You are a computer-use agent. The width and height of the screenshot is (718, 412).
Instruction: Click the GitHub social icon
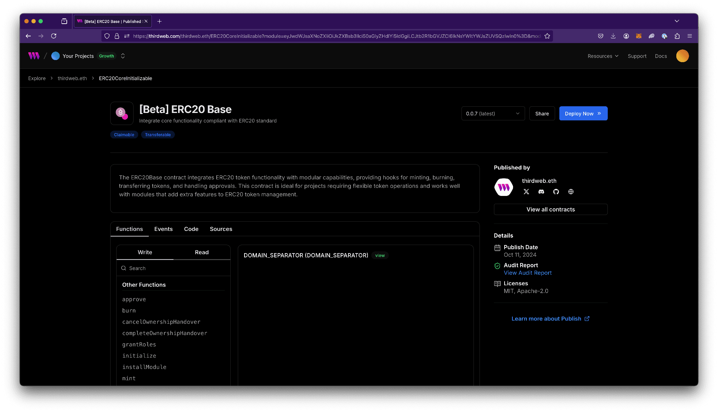(556, 191)
